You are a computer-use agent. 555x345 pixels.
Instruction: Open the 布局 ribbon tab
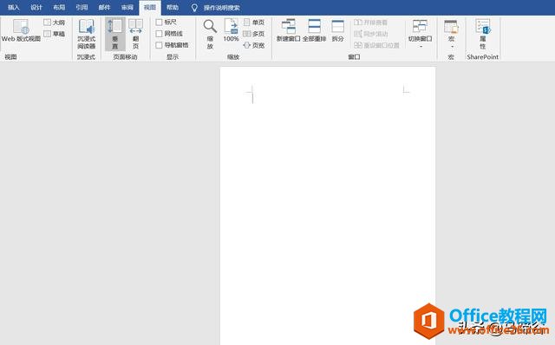point(59,7)
